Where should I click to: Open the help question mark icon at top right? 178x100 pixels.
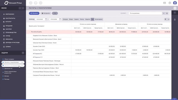point(170,3)
